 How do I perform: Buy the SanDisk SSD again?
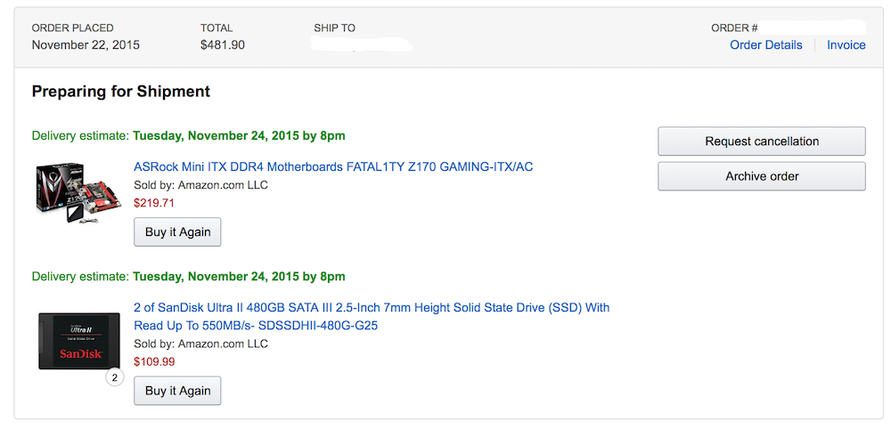[177, 391]
